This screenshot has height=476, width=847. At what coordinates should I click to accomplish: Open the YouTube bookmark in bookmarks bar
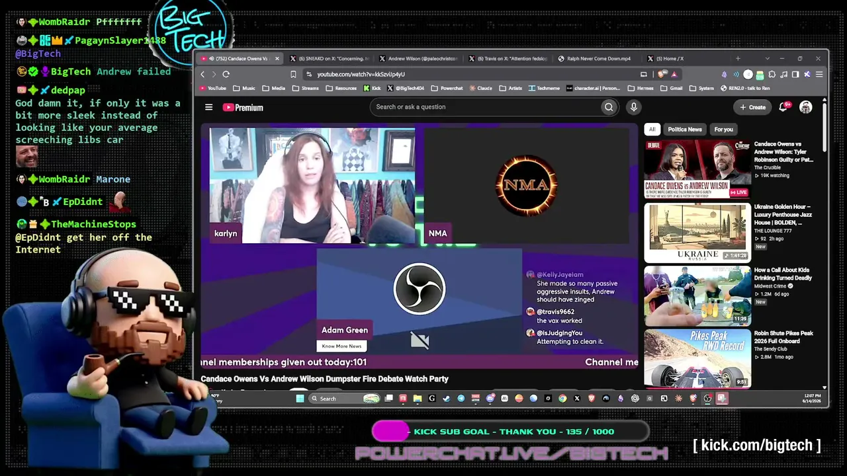pyautogui.click(x=213, y=88)
